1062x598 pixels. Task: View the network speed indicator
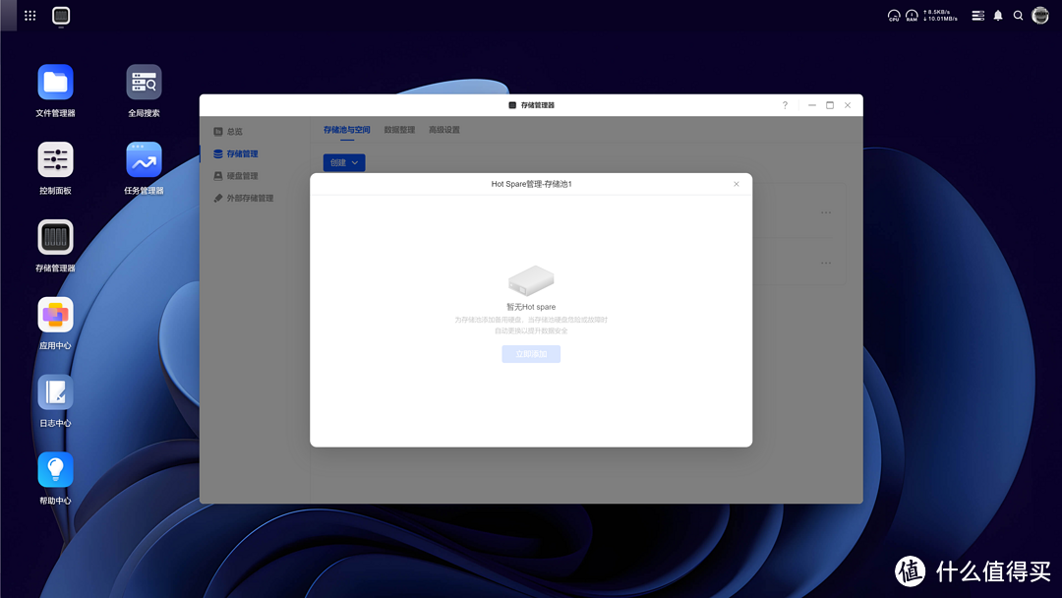(940, 16)
